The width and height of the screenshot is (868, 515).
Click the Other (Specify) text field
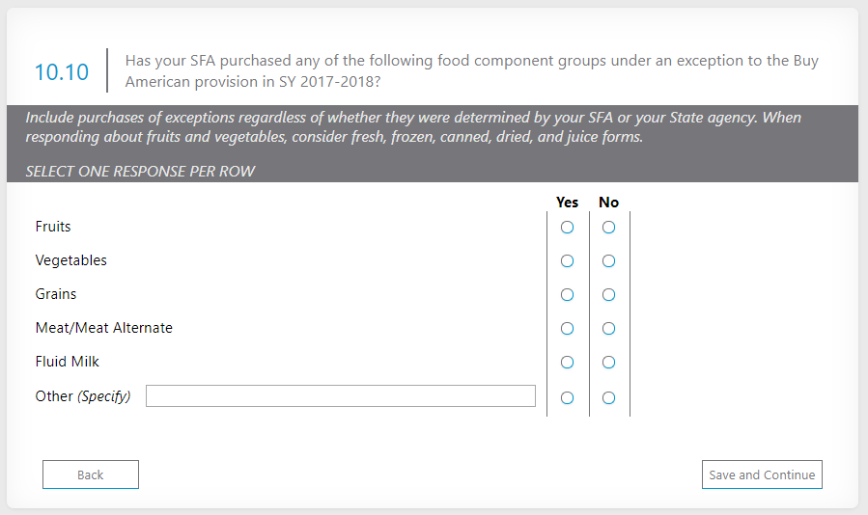(x=340, y=396)
